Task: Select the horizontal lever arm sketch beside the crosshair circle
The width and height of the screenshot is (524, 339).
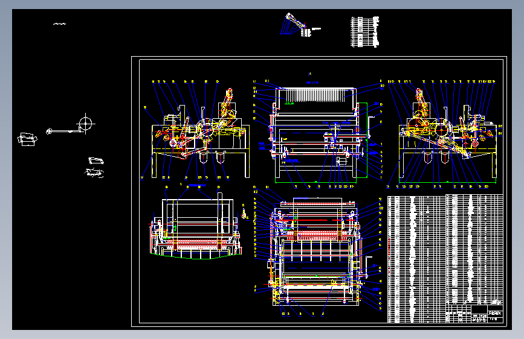Action: coord(65,131)
